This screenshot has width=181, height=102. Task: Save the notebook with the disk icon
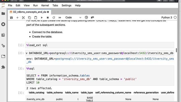(11, 18)
